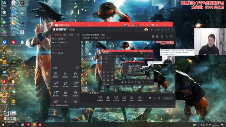The image size is (226, 127).
Task: Click the car icon in toolbox
Action: point(75,102)
